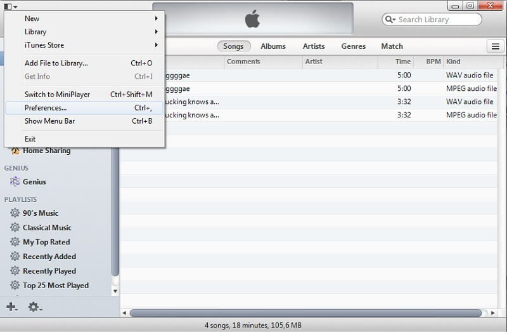Click the plus add playlist button
This screenshot has width=507, height=332.
click(x=11, y=307)
